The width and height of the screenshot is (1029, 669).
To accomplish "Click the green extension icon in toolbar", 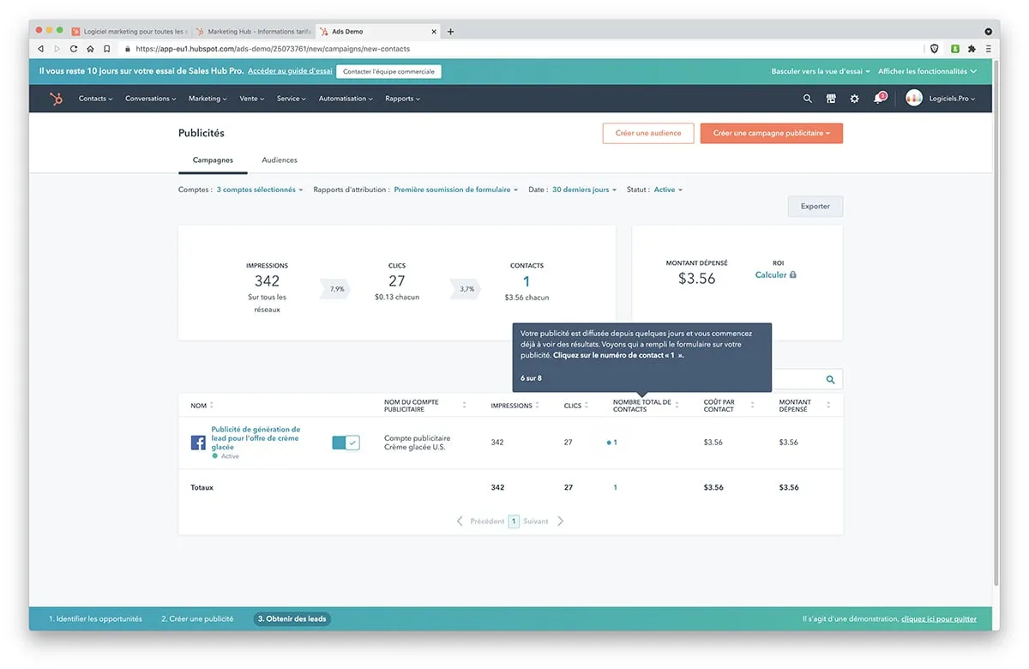I will point(954,49).
